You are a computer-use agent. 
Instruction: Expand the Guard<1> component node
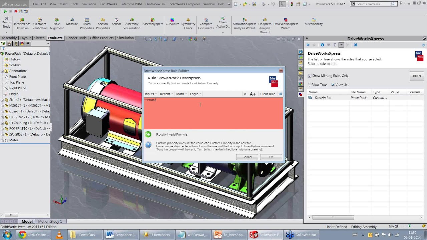tap(2, 111)
